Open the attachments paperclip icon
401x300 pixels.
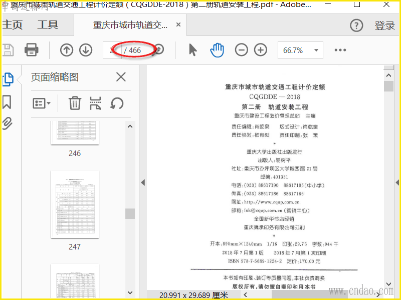7,123
